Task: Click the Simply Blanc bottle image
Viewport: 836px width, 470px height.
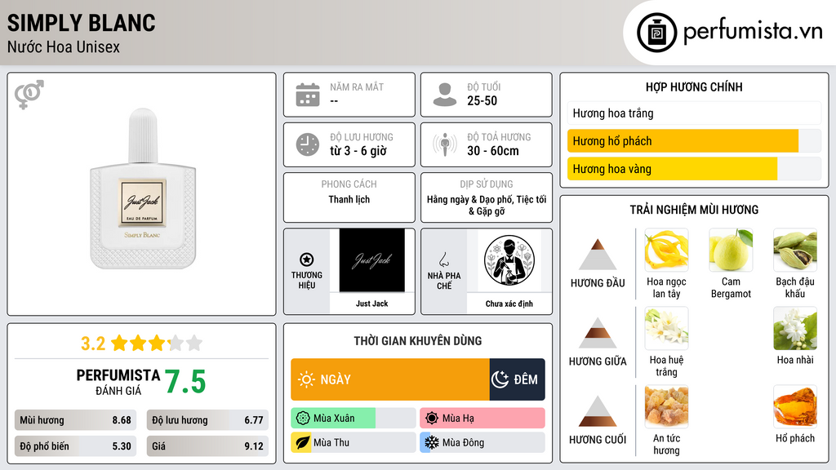Action: coord(143,188)
